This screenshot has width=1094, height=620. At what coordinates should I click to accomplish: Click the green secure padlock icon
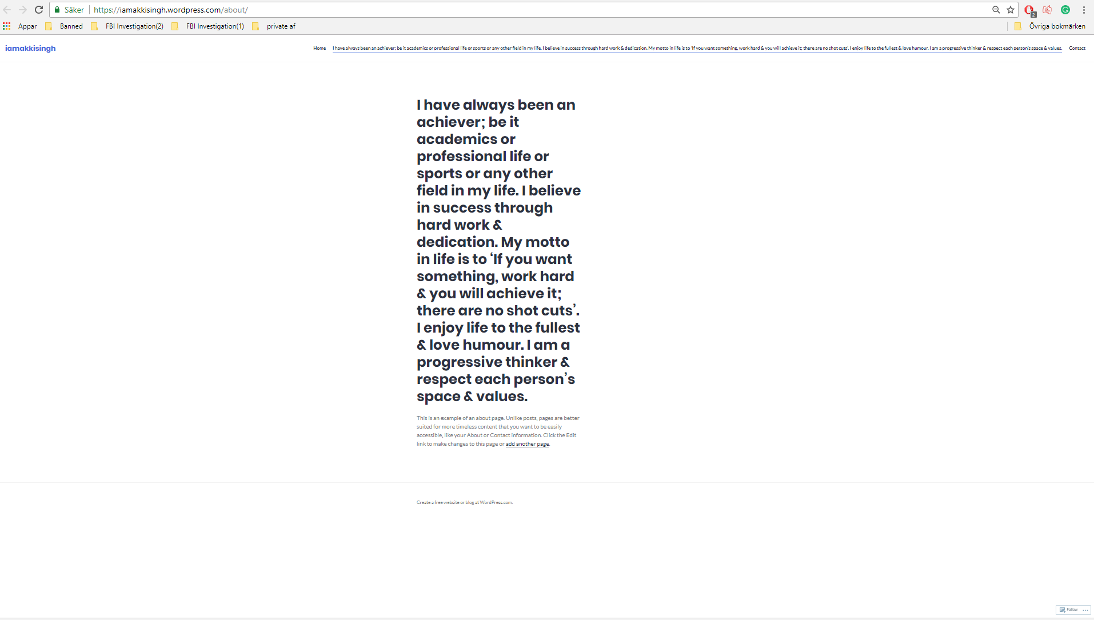point(57,10)
